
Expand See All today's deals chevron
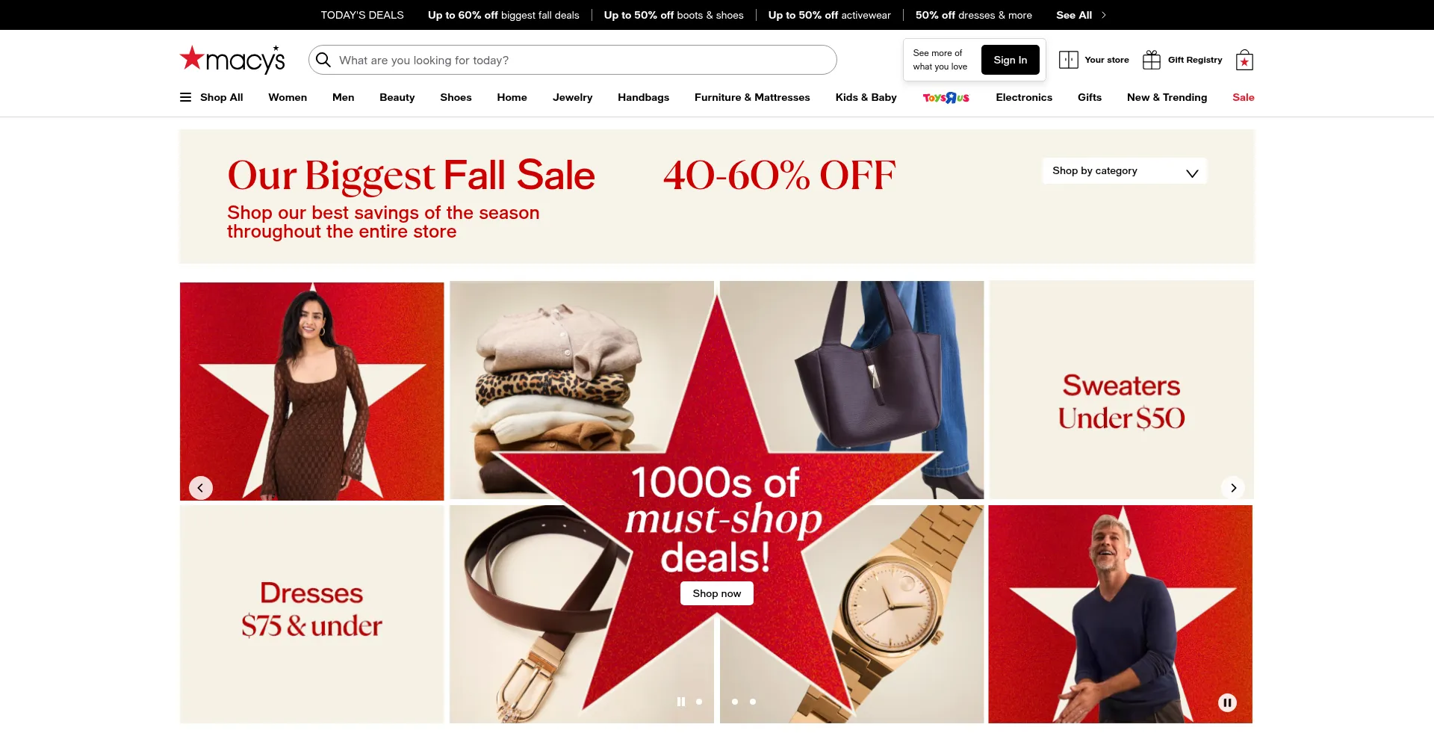(1104, 15)
